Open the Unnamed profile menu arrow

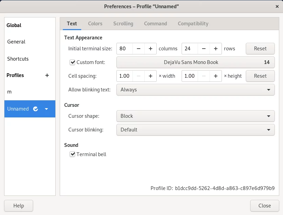46,109
